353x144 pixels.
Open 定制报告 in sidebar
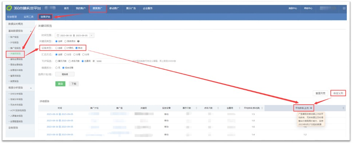(x=13, y=128)
